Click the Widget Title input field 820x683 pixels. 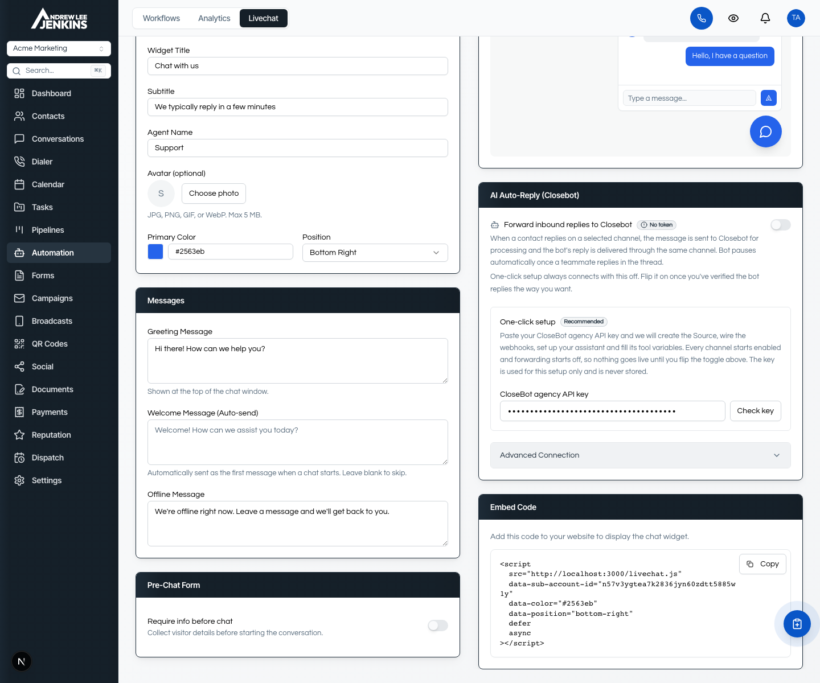298,66
